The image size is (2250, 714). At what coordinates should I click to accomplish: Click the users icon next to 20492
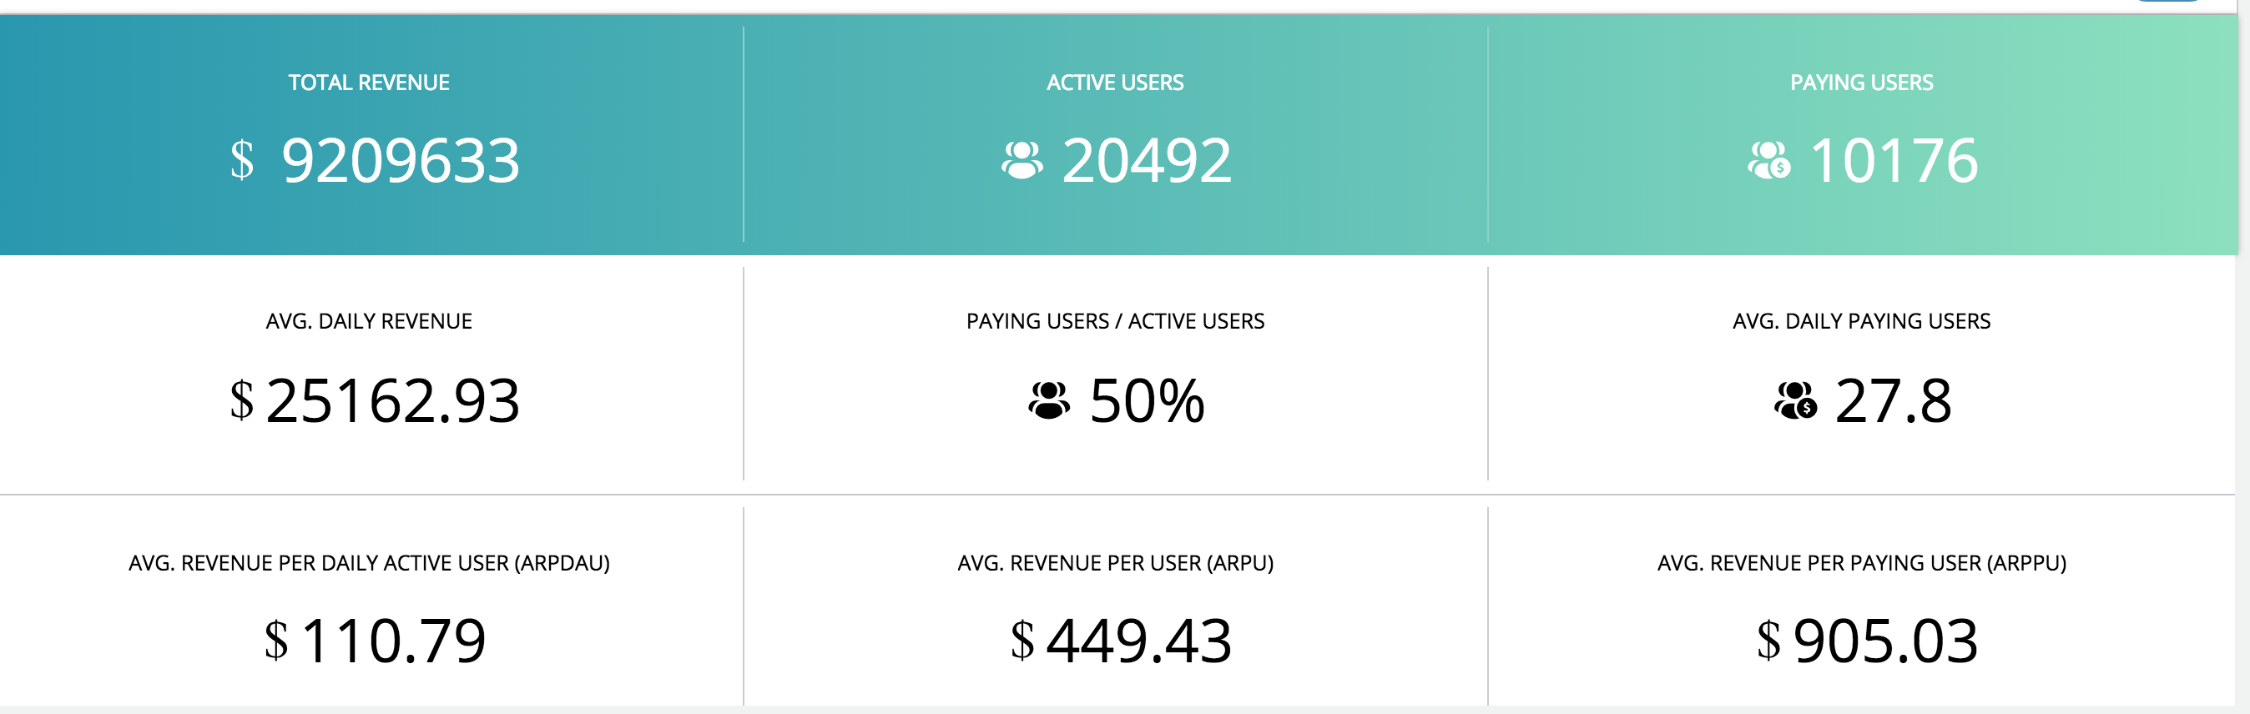click(1022, 161)
